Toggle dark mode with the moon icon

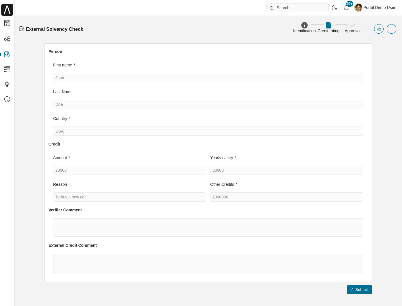[334, 8]
